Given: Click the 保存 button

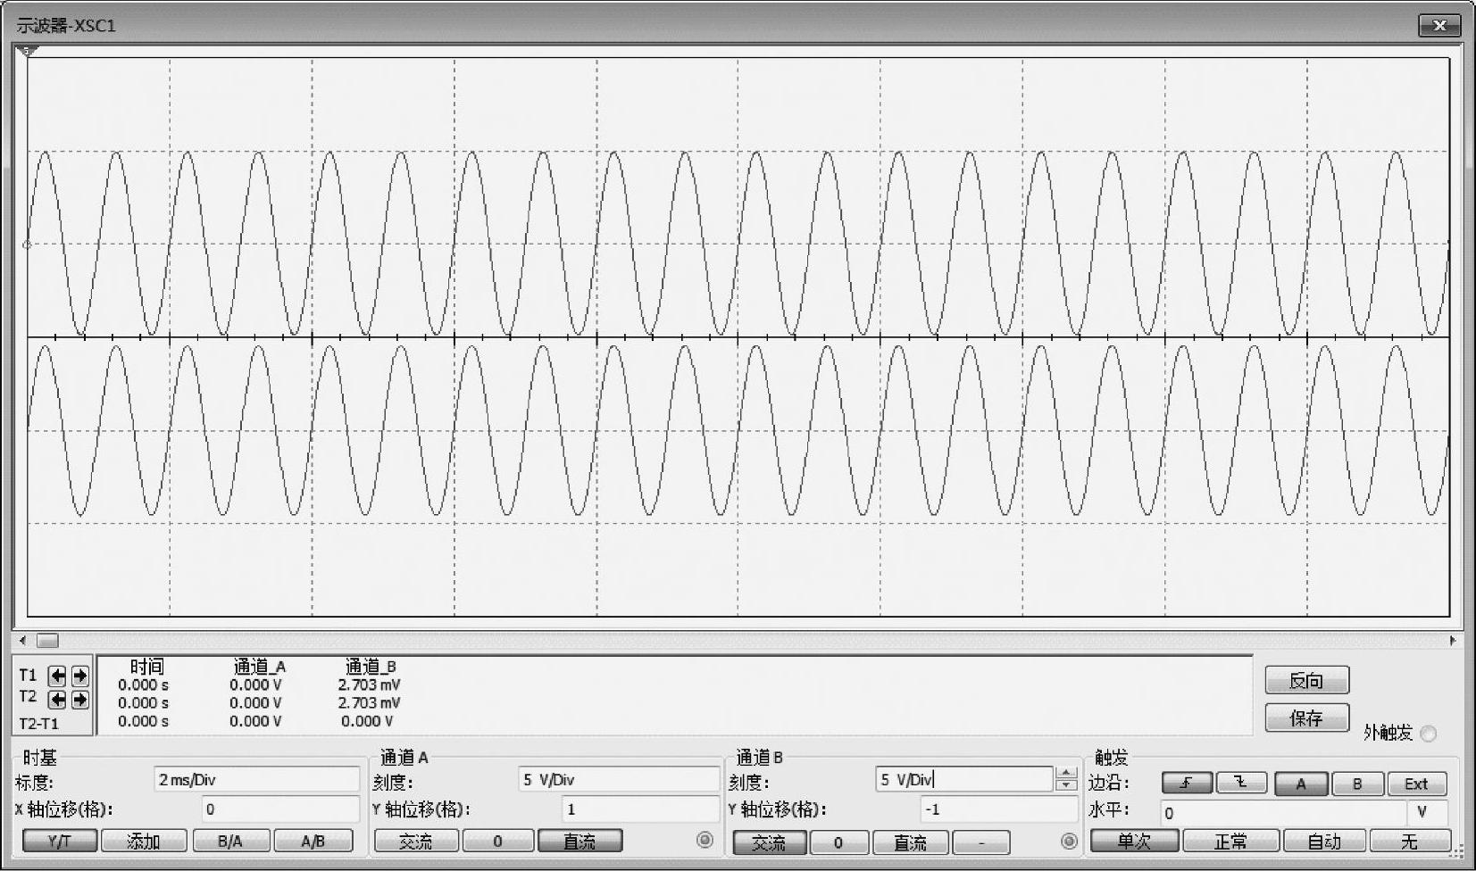Looking at the screenshot, I should click(1306, 718).
